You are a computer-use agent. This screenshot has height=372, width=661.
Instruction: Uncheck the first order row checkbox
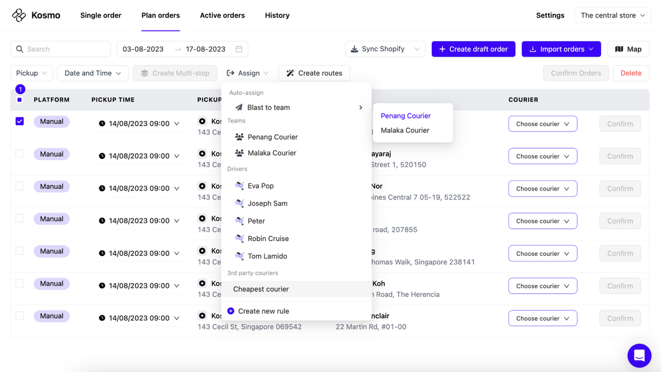point(20,121)
